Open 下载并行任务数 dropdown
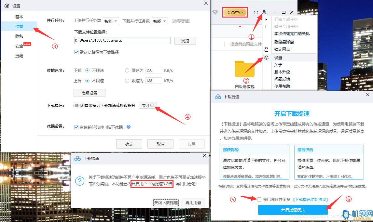373x222 pixels. tap(160, 21)
